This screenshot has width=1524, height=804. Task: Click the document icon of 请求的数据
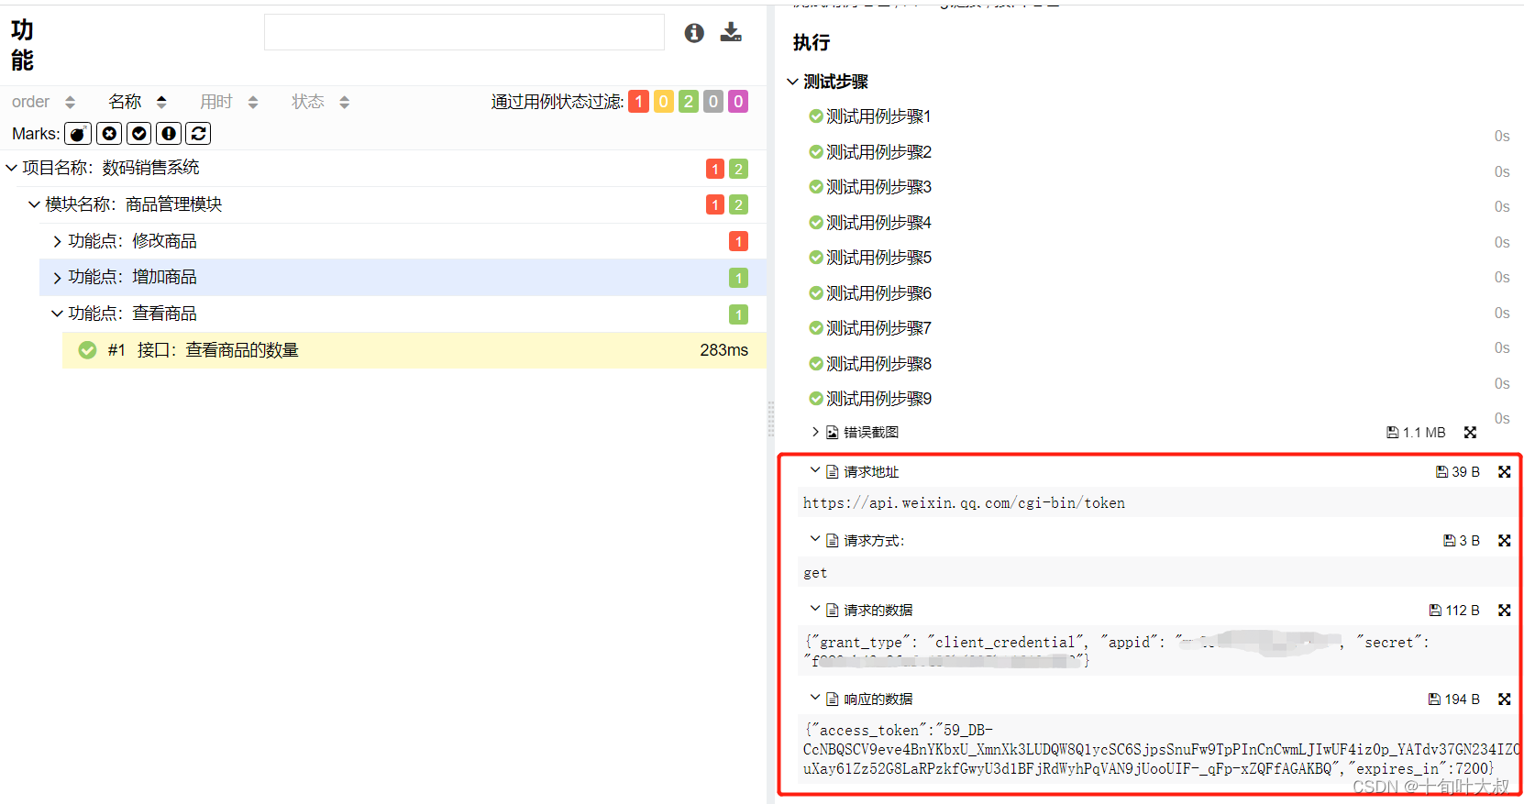click(833, 611)
